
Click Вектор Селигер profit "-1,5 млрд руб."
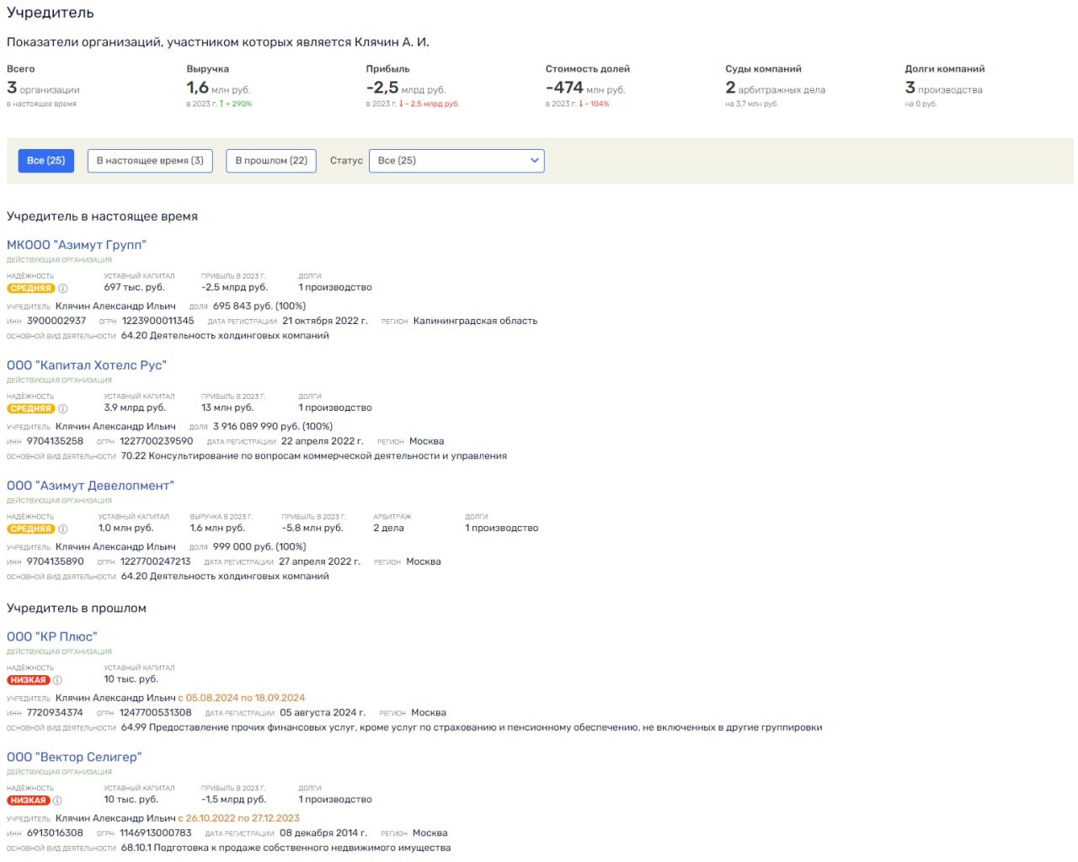pyautogui.click(x=233, y=799)
